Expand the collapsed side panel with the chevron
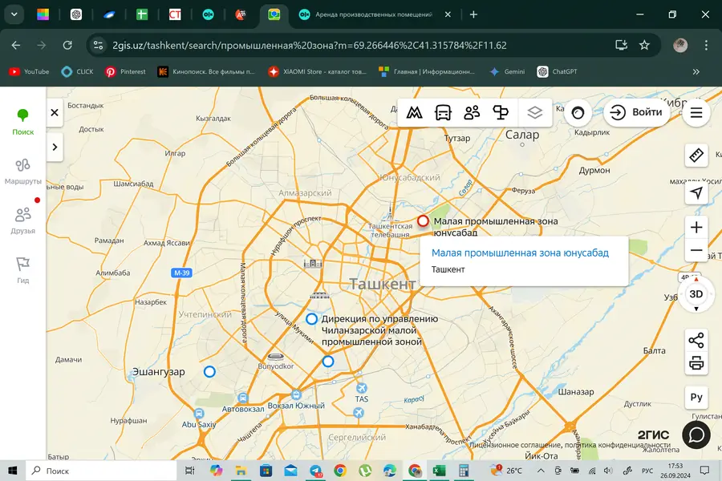The height and width of the screenshot is (481, 722). 55,147
